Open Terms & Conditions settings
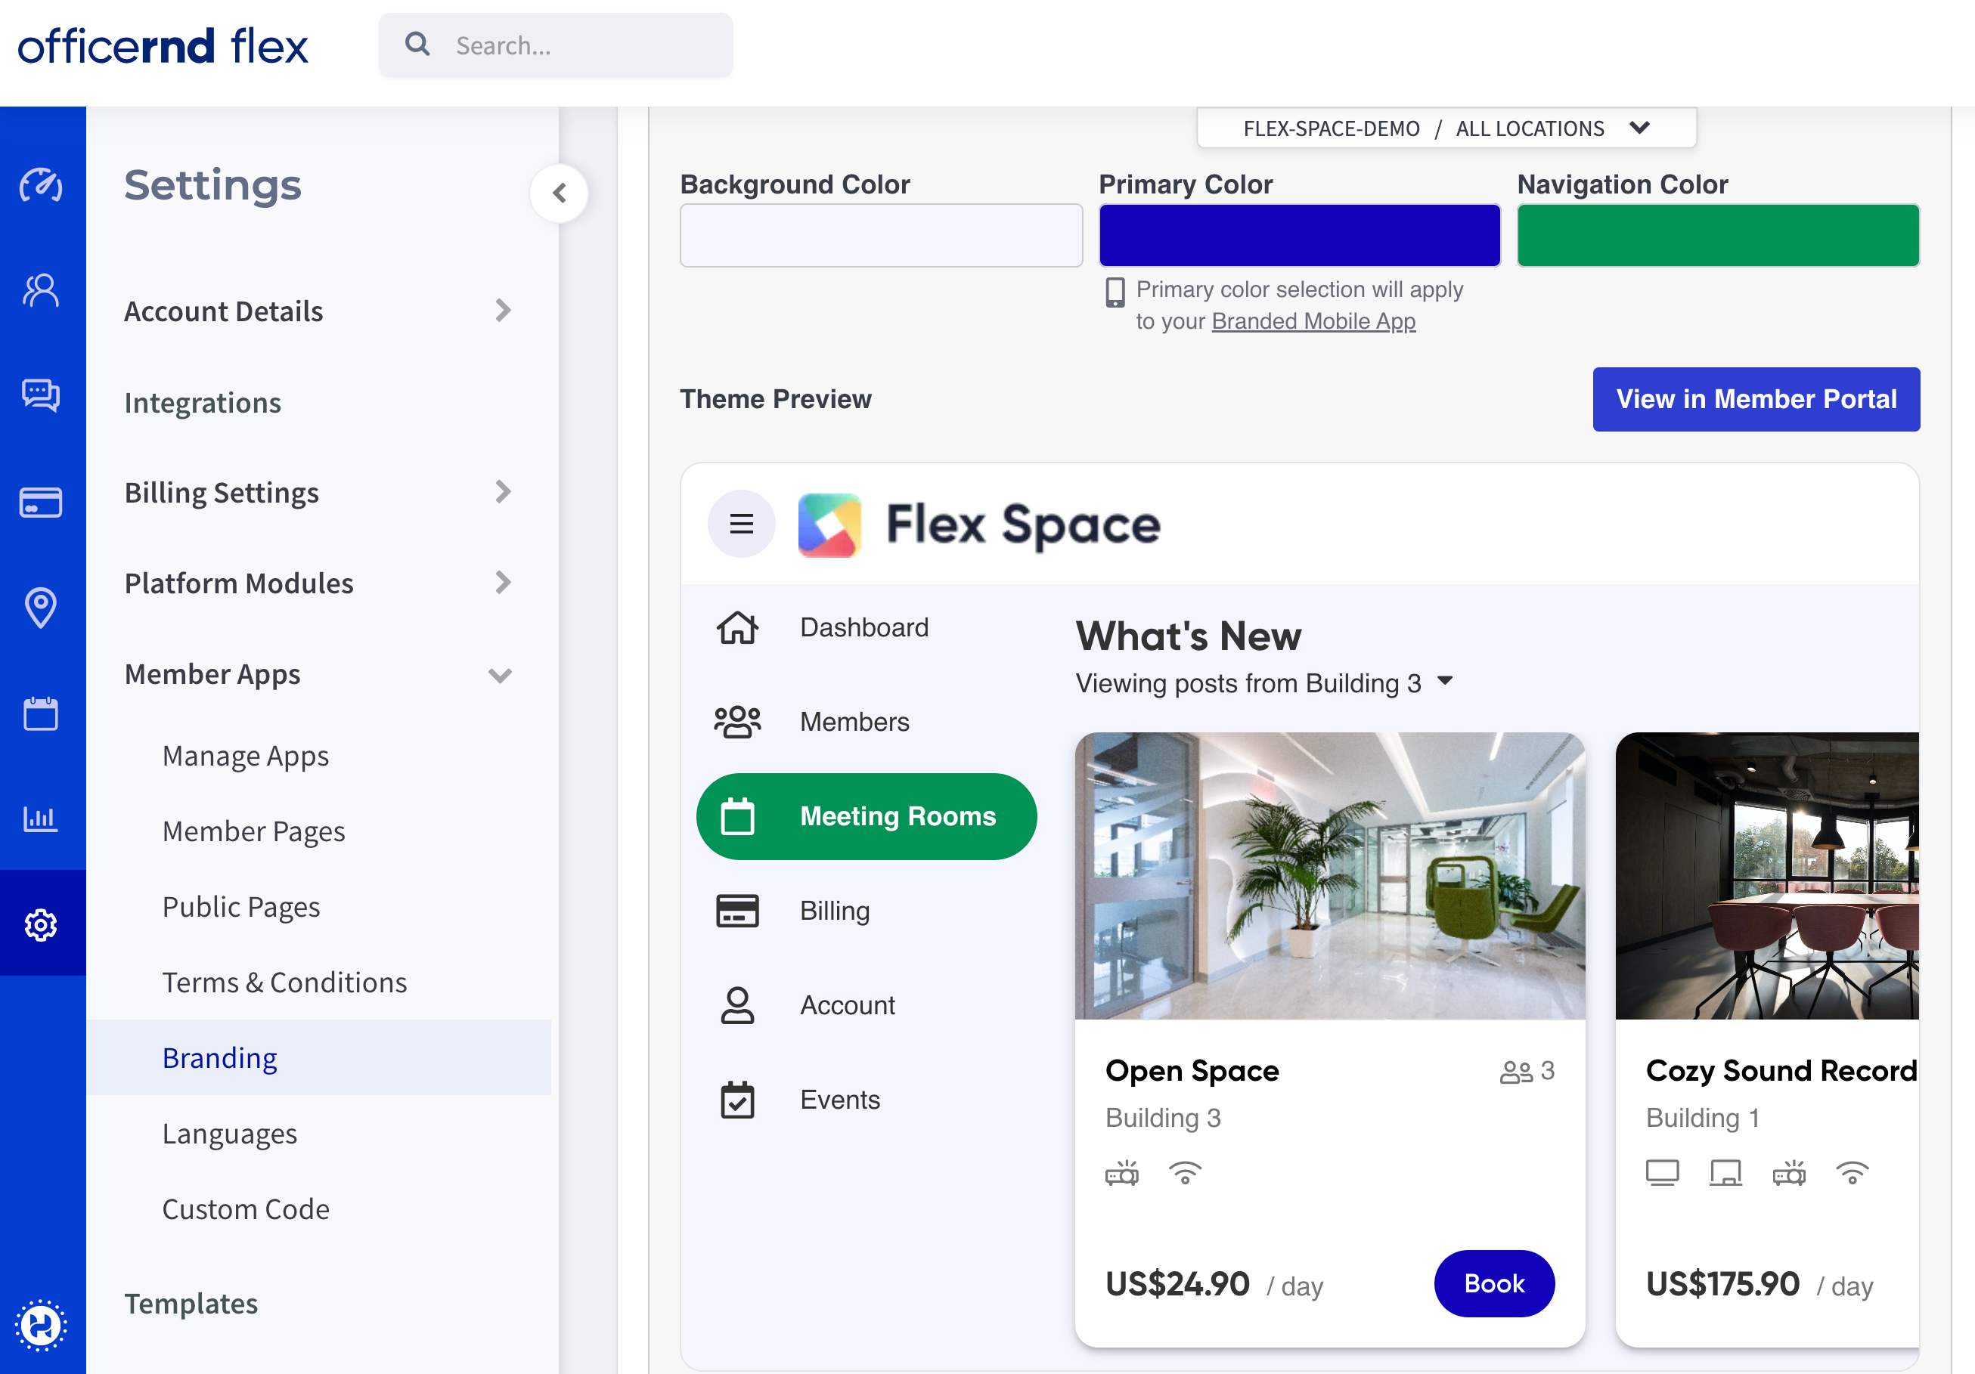The width and height of the screenshot is (1975, 1374). [x=284, y=982]
